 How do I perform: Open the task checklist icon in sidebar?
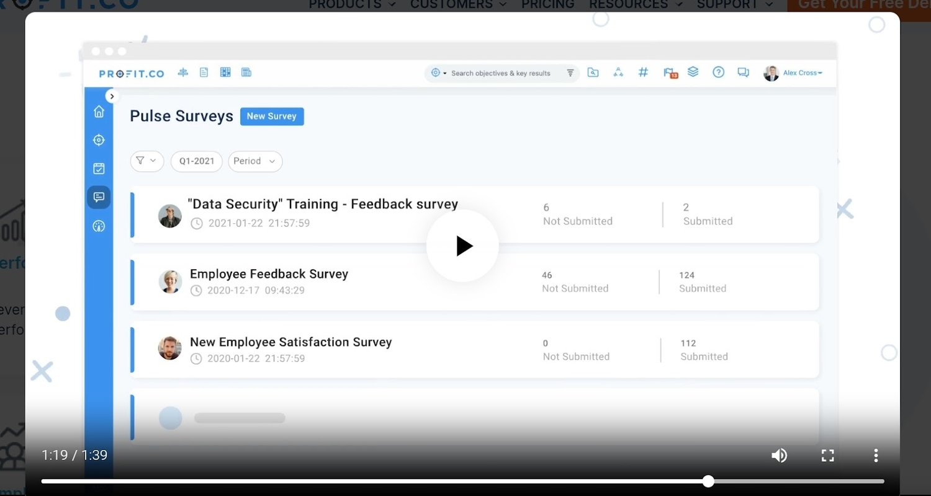pyautogui.click(x=99, y=169)
